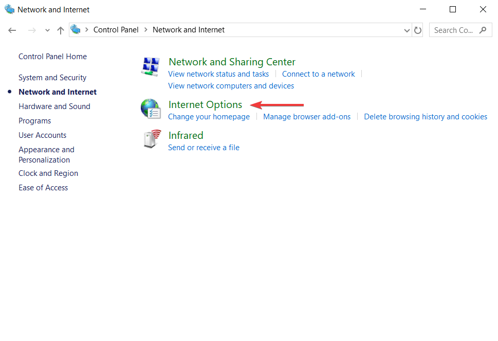The width and height of the screenshot is (498, 341).
Task: Click the Network and Sharing Center icon
Action: 151,67
